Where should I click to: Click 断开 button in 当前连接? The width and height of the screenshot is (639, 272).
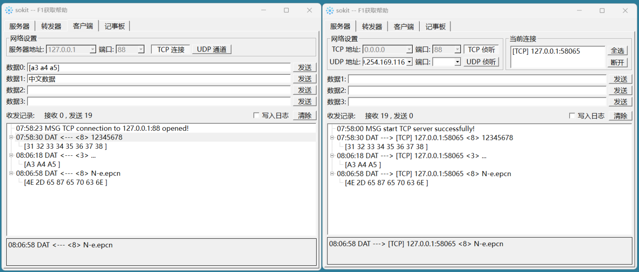pos(617,63)
